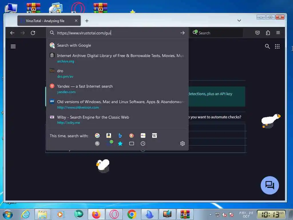Select the dro dro.pm/av suggestion

117,74
